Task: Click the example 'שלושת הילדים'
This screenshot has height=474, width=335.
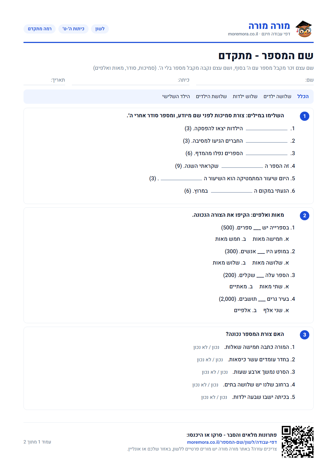Action: pos(211,96)
